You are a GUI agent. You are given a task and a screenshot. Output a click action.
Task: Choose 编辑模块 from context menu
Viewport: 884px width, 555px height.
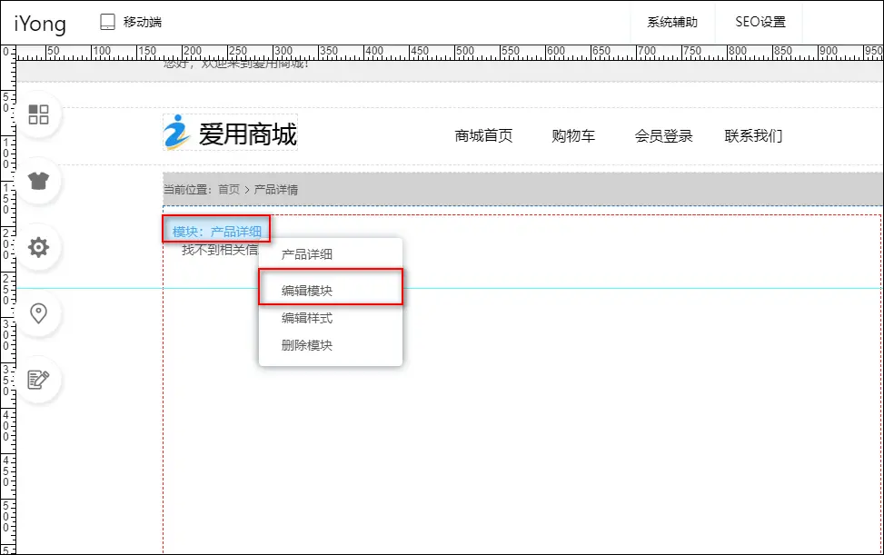tap(307, 291)
